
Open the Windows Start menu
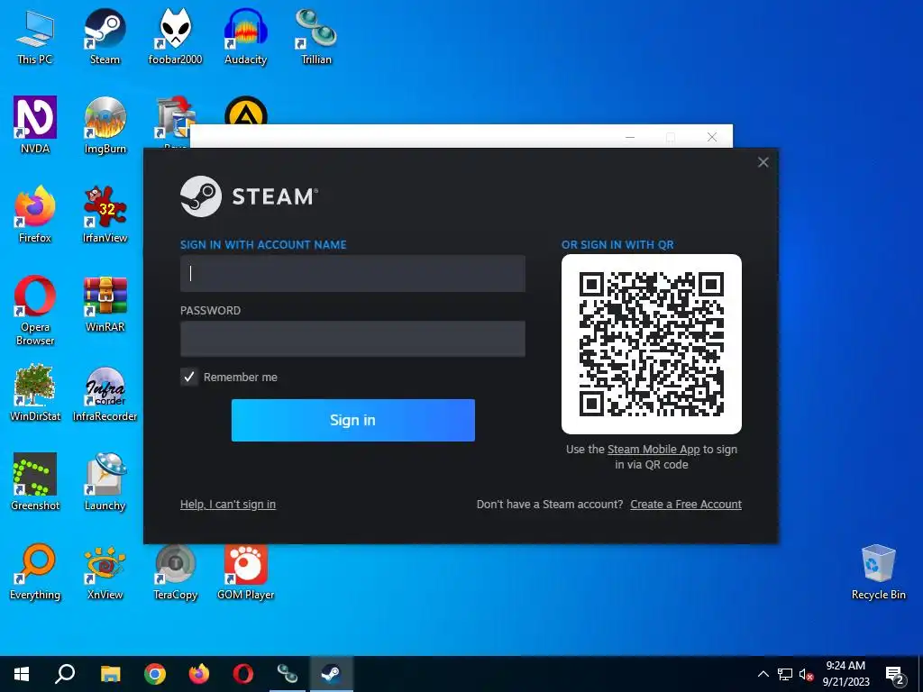tap(22, 674)
